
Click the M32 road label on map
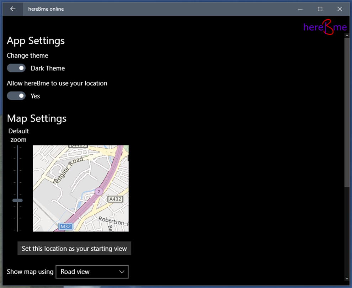66,226
